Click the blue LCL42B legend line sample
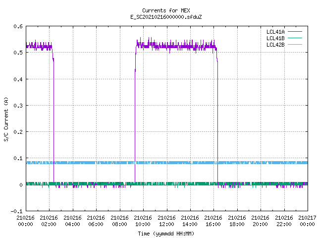 click(295, 45)
